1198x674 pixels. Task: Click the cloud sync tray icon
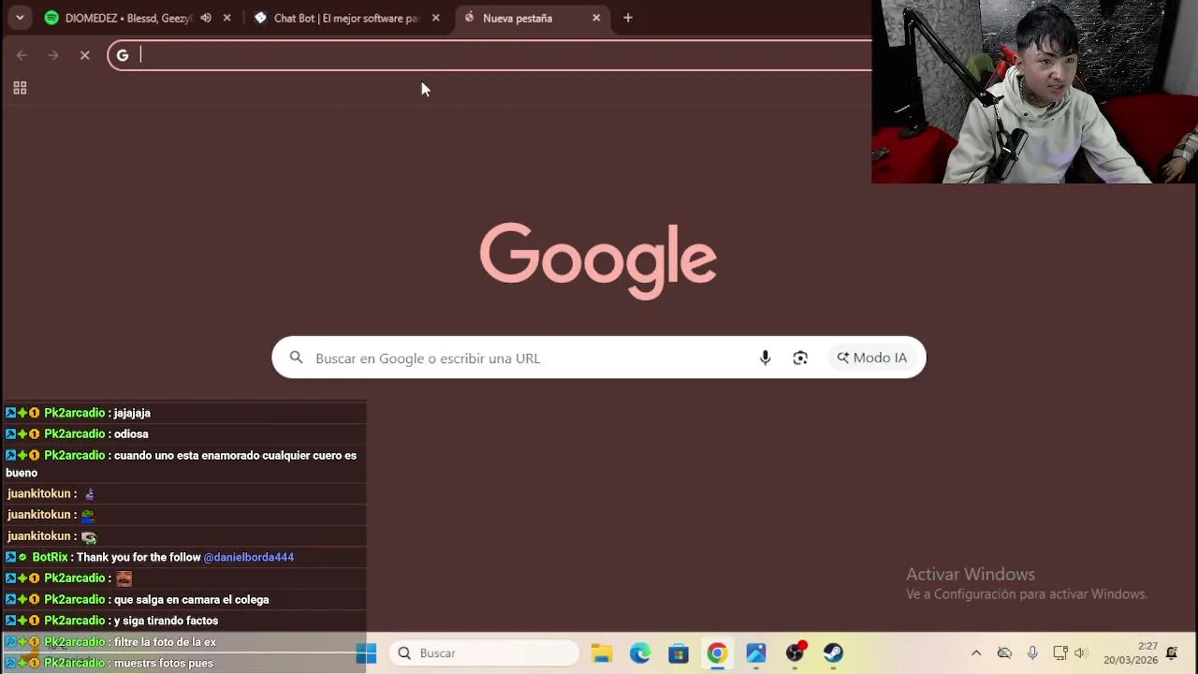pyautogui.click(x=1004, y=653)
